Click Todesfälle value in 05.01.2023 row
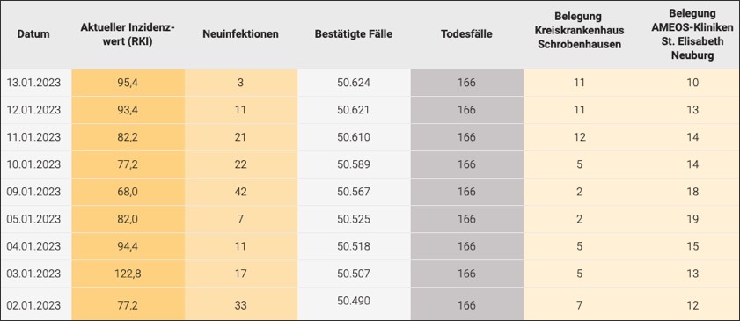 click(466, 219)
